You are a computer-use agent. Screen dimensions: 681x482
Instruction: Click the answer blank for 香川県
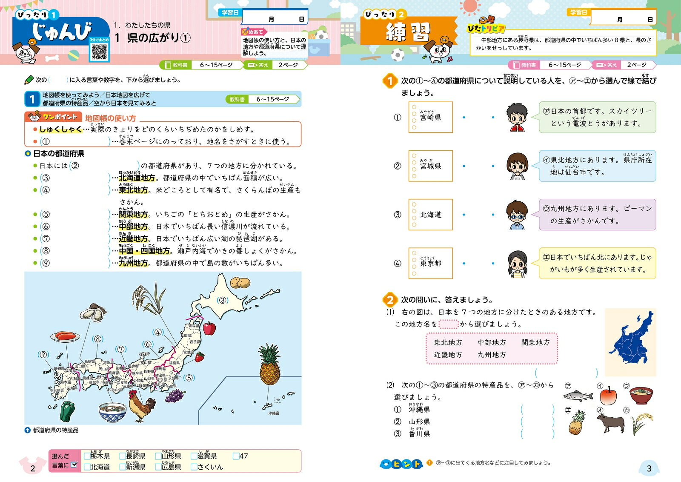538,434
